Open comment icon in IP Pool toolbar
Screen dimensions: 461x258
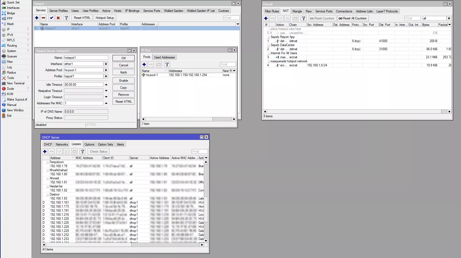pyautogui.click(x=159, y=64)
